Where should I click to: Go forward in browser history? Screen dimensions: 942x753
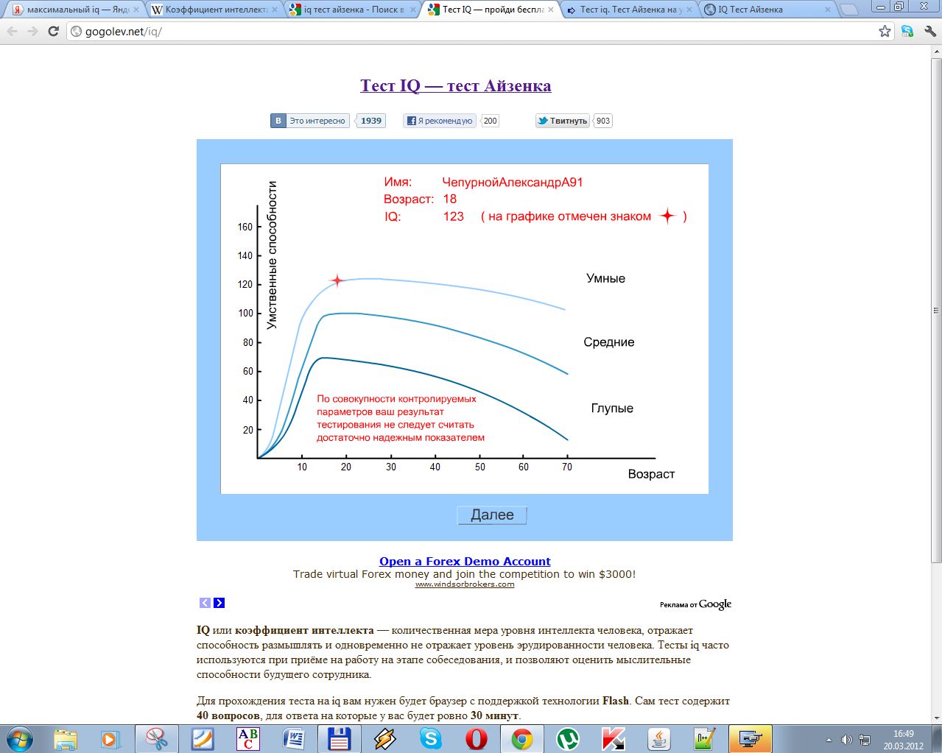click(33, 32)
